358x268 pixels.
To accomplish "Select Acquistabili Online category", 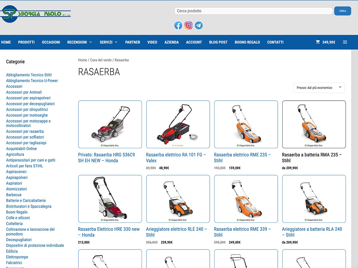I will [21, 149].
